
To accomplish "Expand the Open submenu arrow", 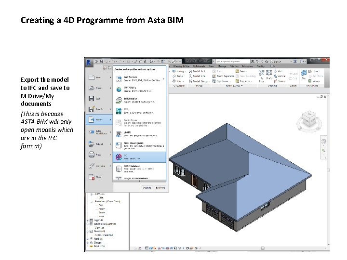I will 111,88.
